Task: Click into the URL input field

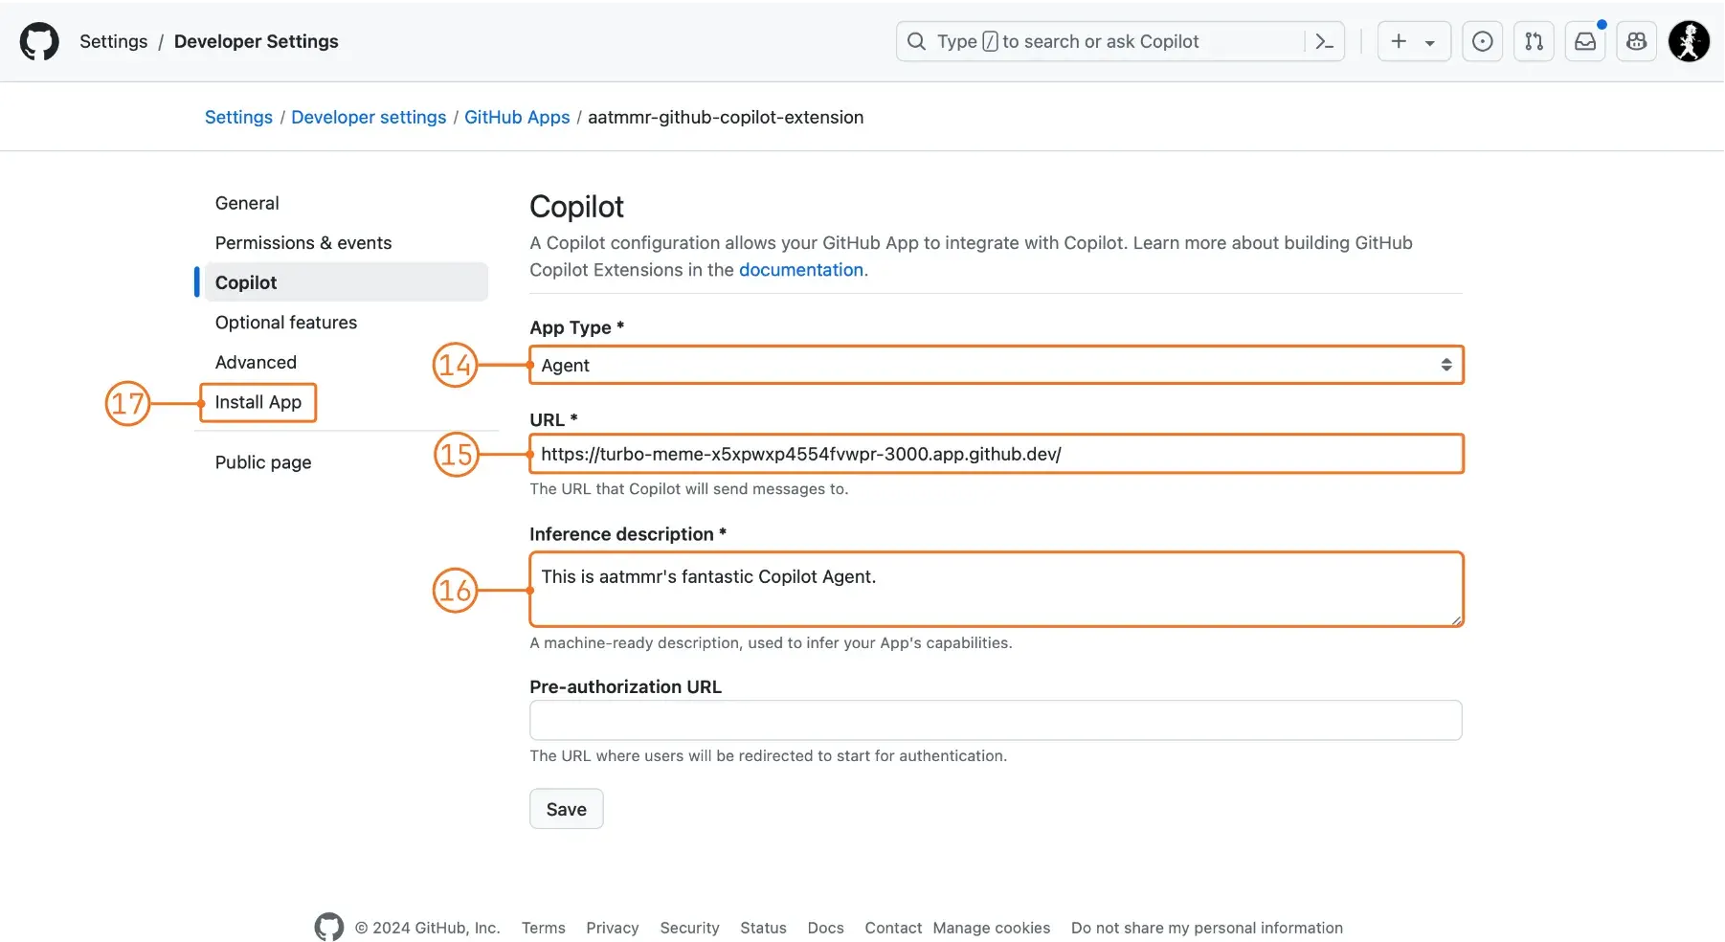Action: tap(996, 454)
